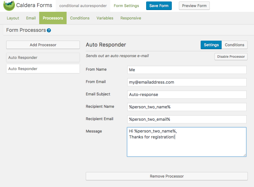Grab the Message textarea resize handle
The image size is (254, 187).
tap(245, 155)
